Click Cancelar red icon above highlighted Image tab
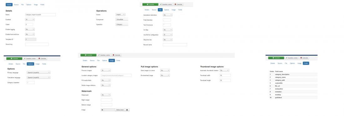 tap(117, 55)
